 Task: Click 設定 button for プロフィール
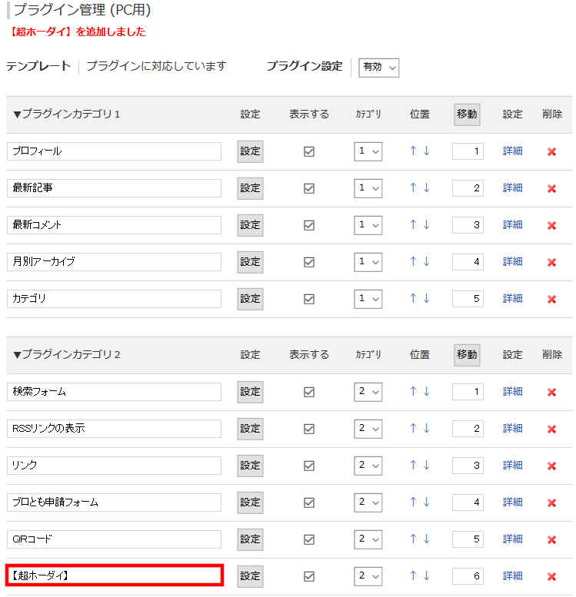click(x=250, y=151)
